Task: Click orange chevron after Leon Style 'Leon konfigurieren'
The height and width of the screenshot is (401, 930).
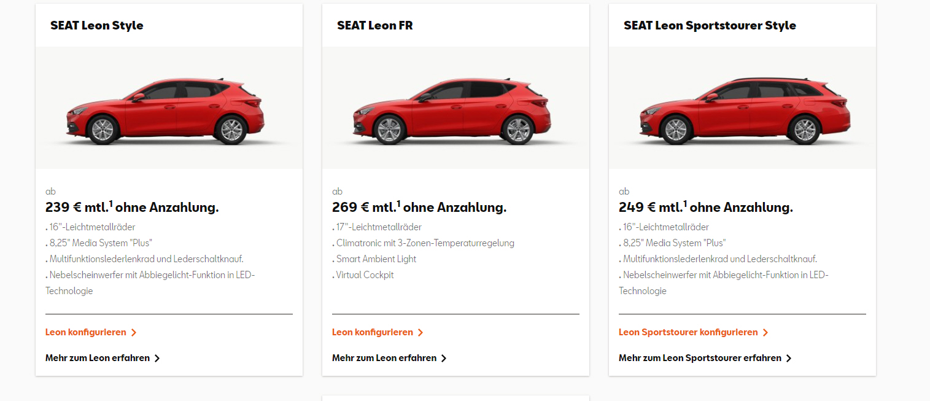Action: pyautogui.click(x=134, y=333)
